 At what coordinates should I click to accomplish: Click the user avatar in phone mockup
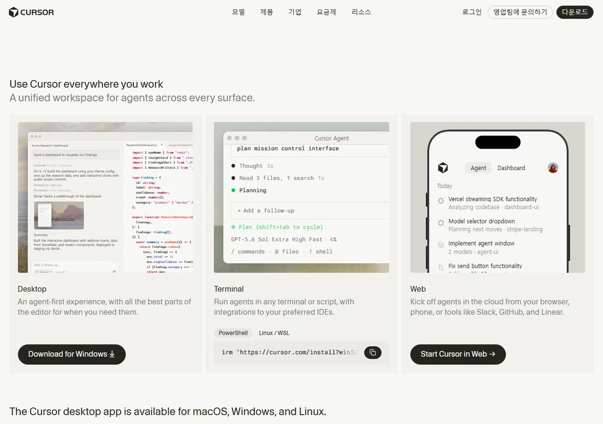coord(553,168)
